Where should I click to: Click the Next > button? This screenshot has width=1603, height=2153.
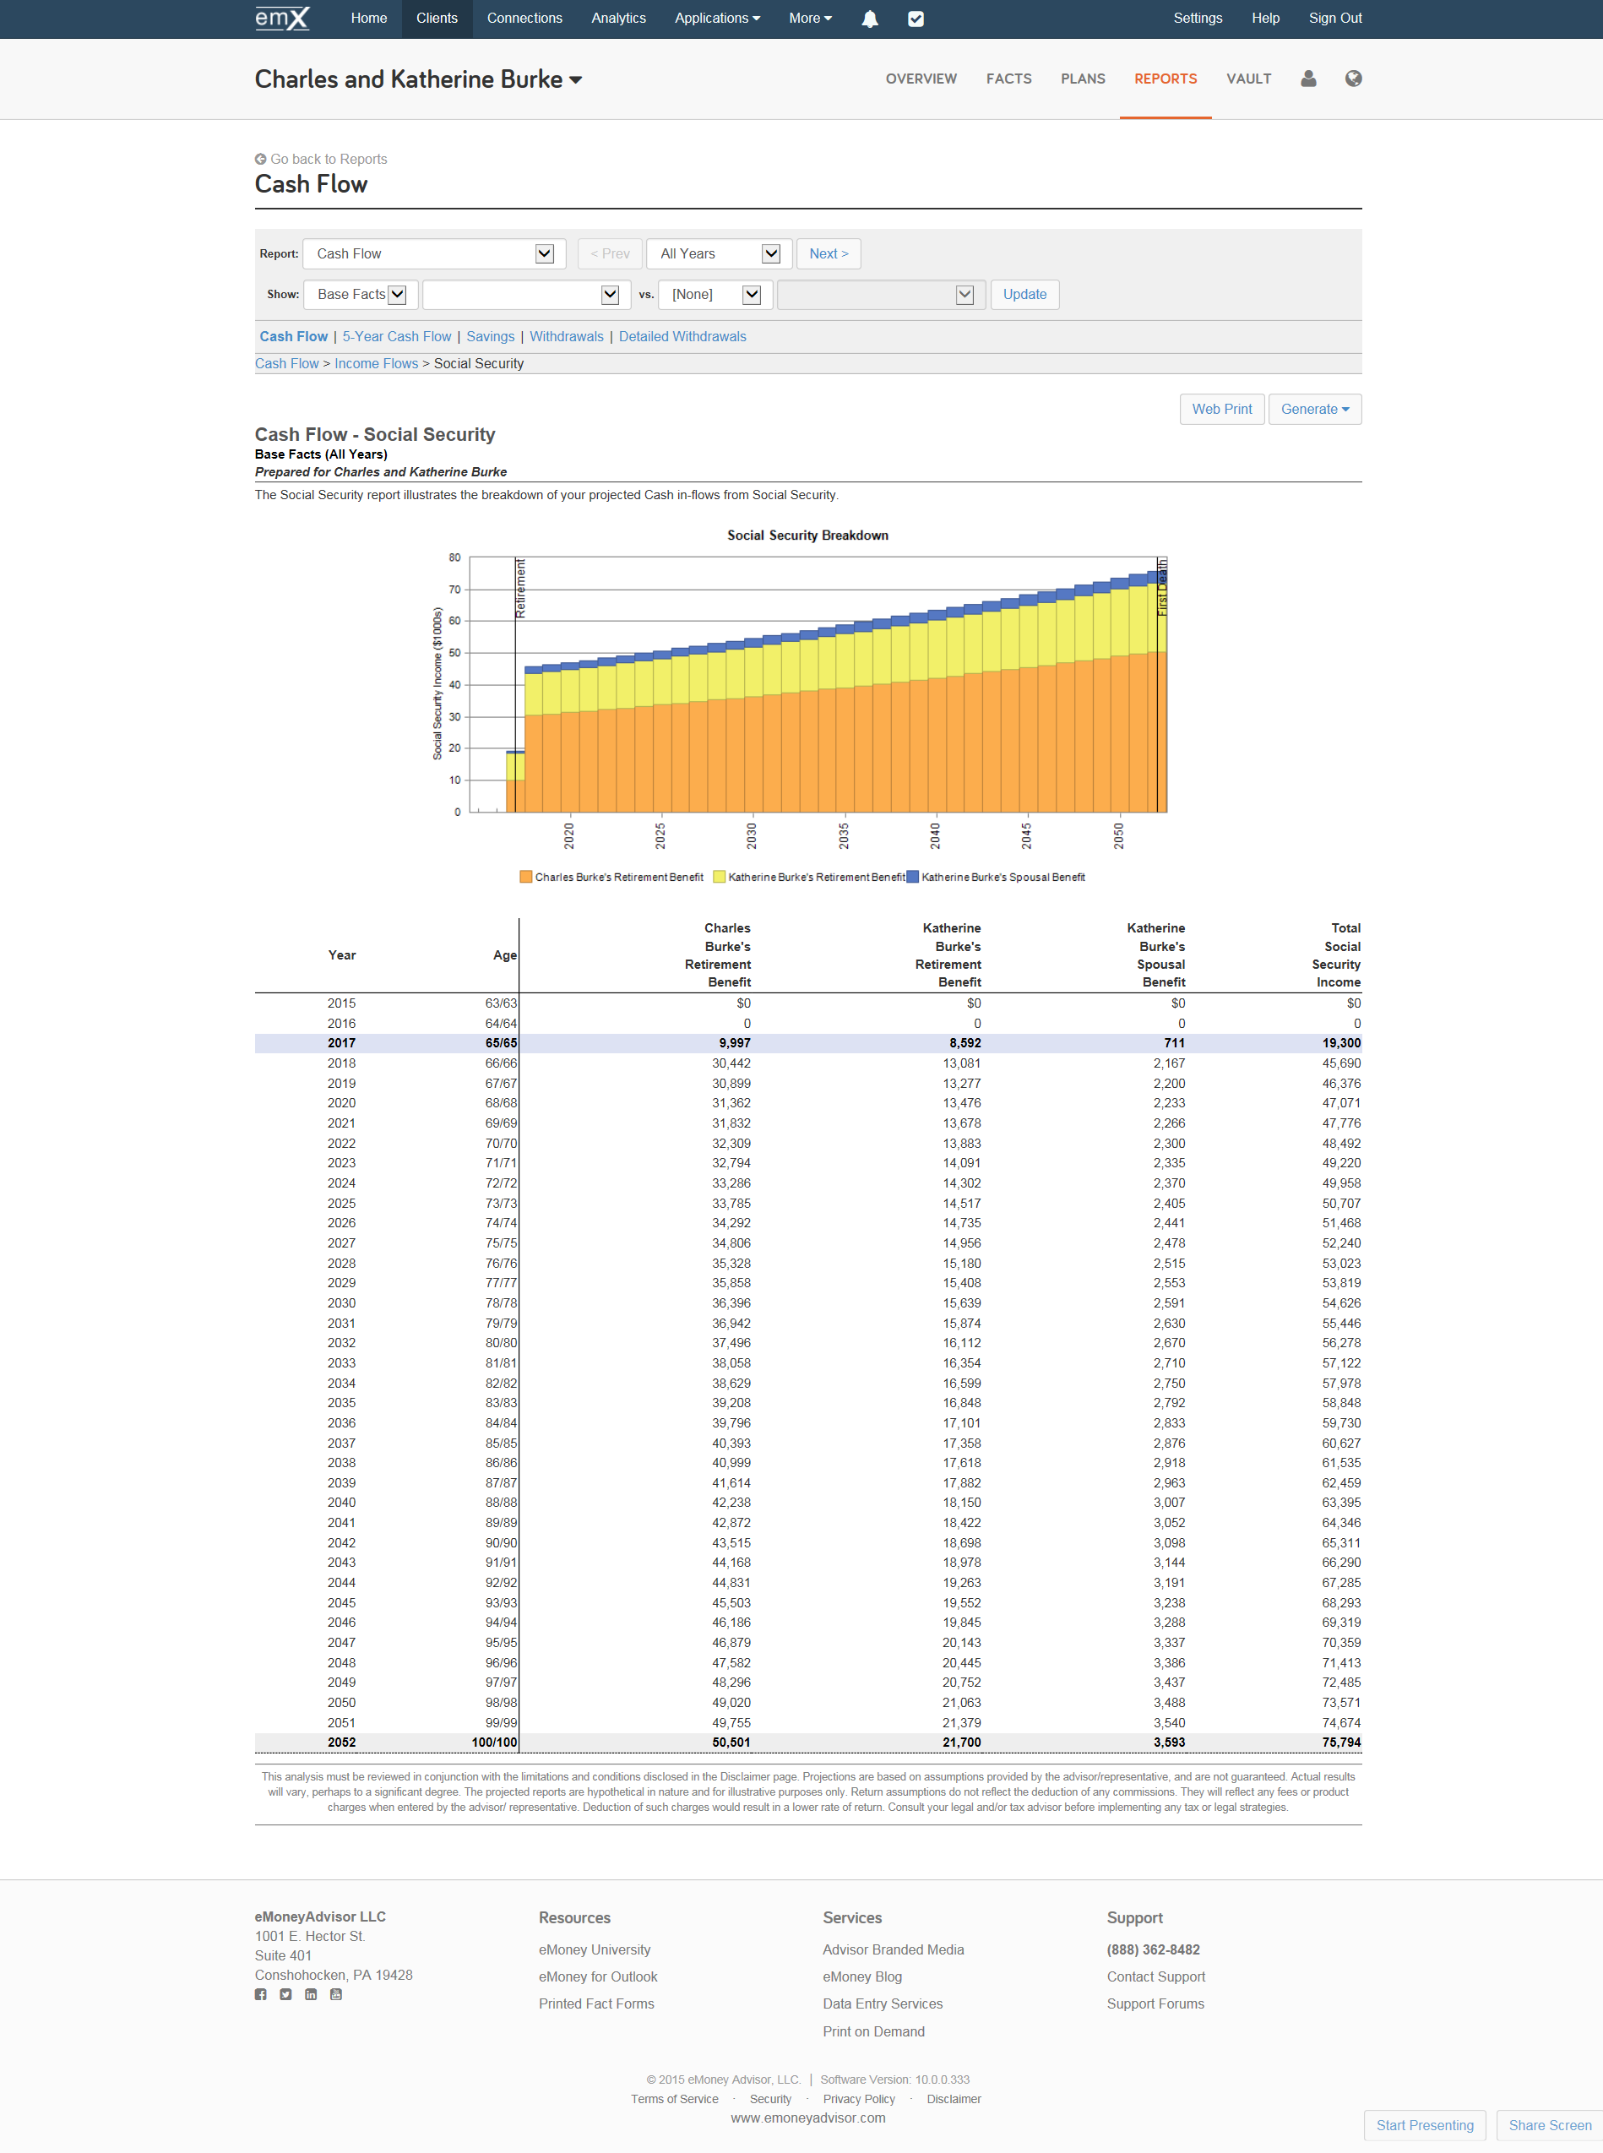click(828, 254)
